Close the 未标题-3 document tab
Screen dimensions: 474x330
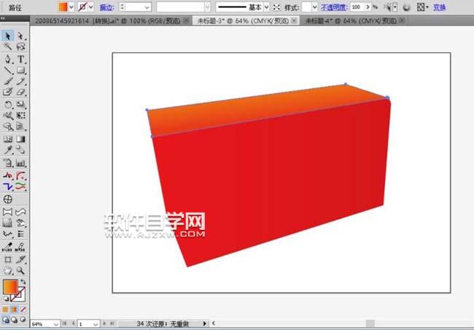pyautogui.click(x=294, y=20)
